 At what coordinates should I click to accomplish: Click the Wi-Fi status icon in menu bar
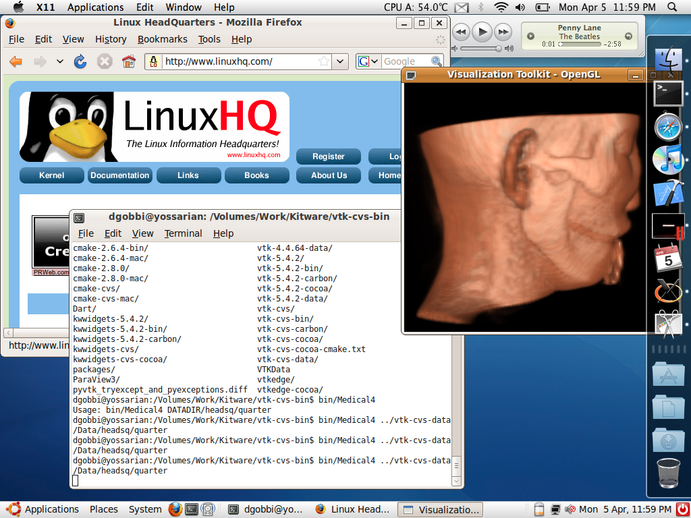tap(501, 7)
